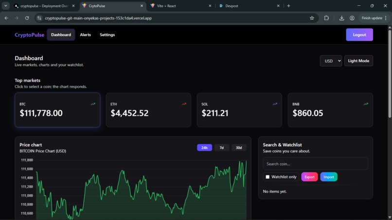Set chart range to 24h
The height and width of the screenshot is (220, 392).
coord(204,148)
